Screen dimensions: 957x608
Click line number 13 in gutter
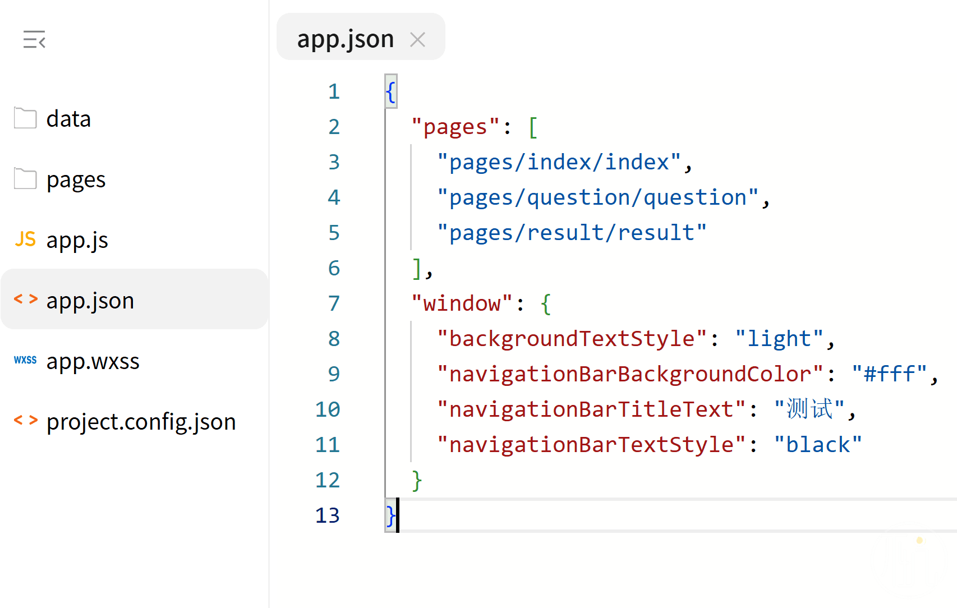[x=328, y=515]
